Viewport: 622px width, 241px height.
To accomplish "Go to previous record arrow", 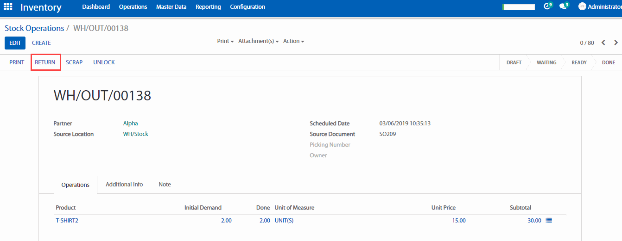I will (x=603, y=43).
